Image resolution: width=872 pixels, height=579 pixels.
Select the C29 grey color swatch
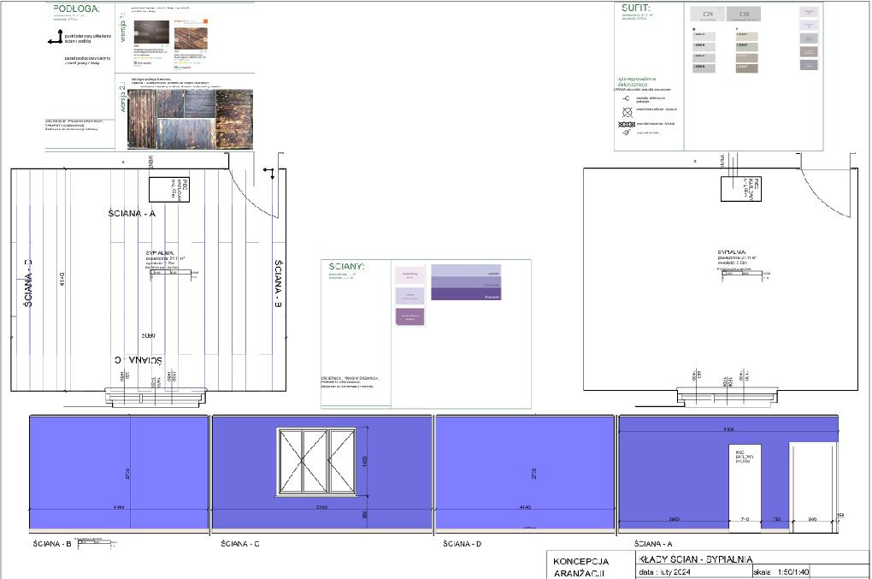[708, 15]
